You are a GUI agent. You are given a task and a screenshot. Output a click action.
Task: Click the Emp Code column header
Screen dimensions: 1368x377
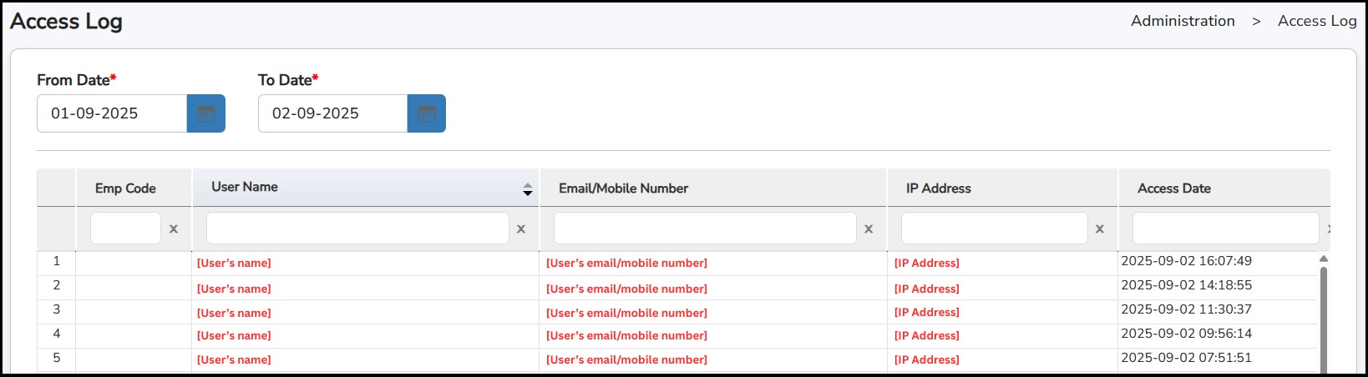coord(125,188)
